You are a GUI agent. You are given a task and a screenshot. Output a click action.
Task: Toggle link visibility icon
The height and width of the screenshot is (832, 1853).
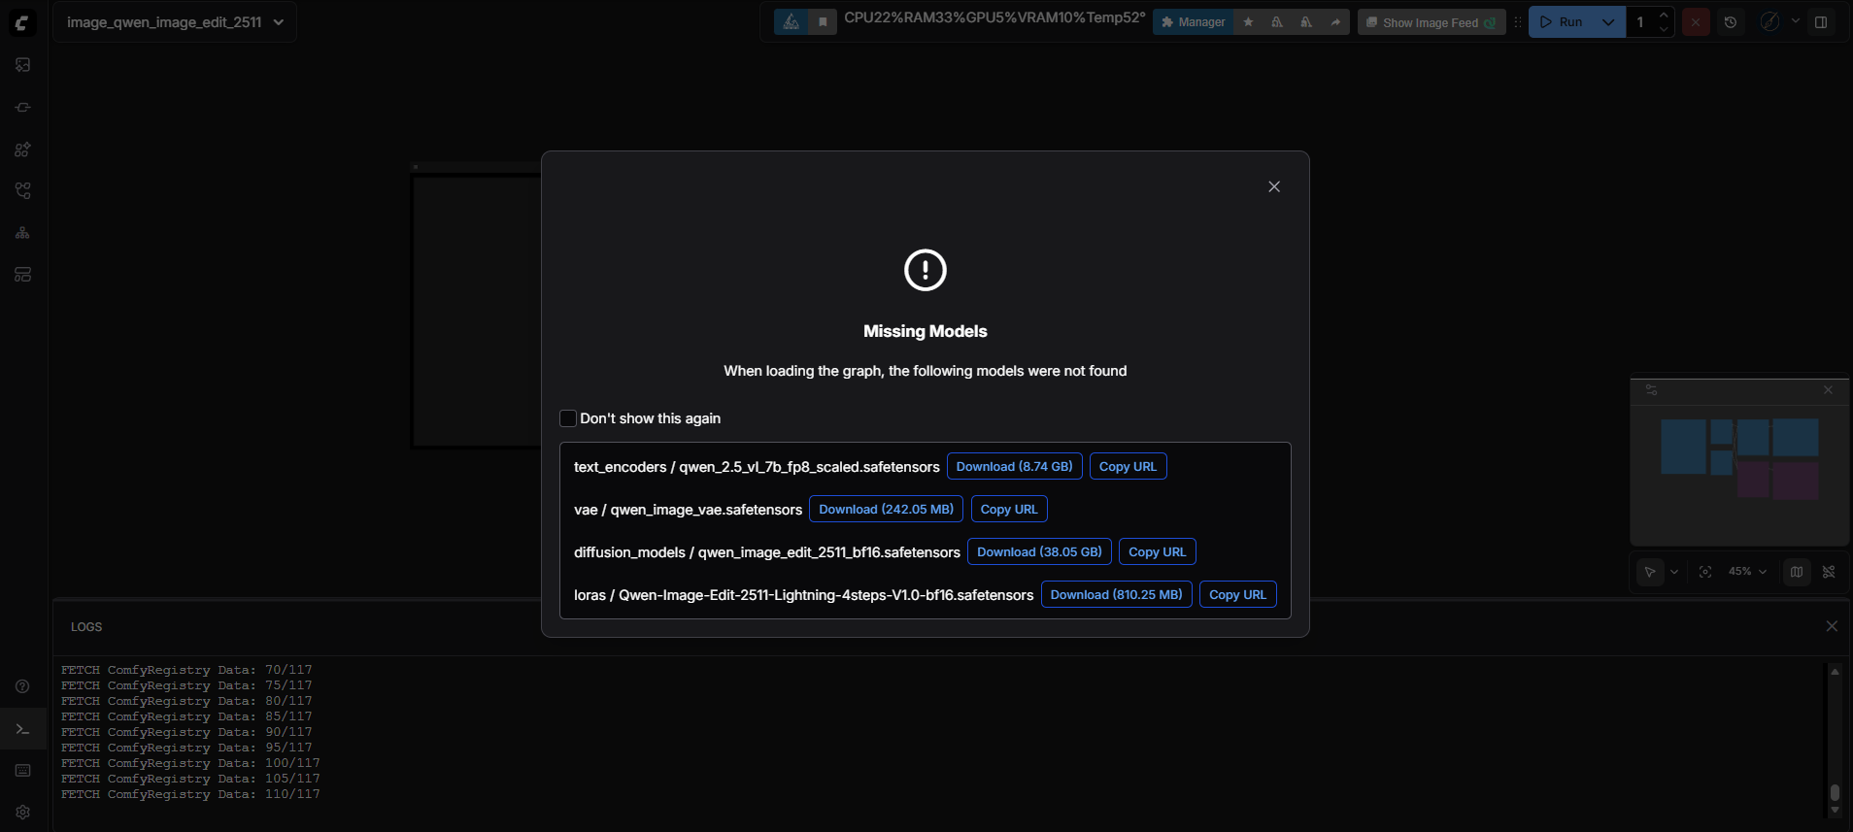coord(1829,572)
